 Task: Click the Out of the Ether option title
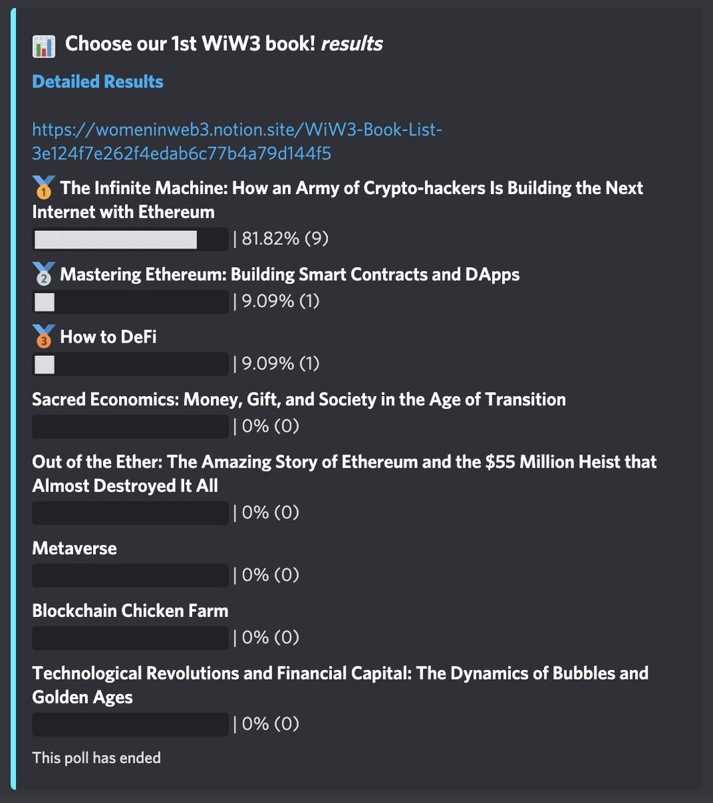pyautogui.click(x=344, y=474)
